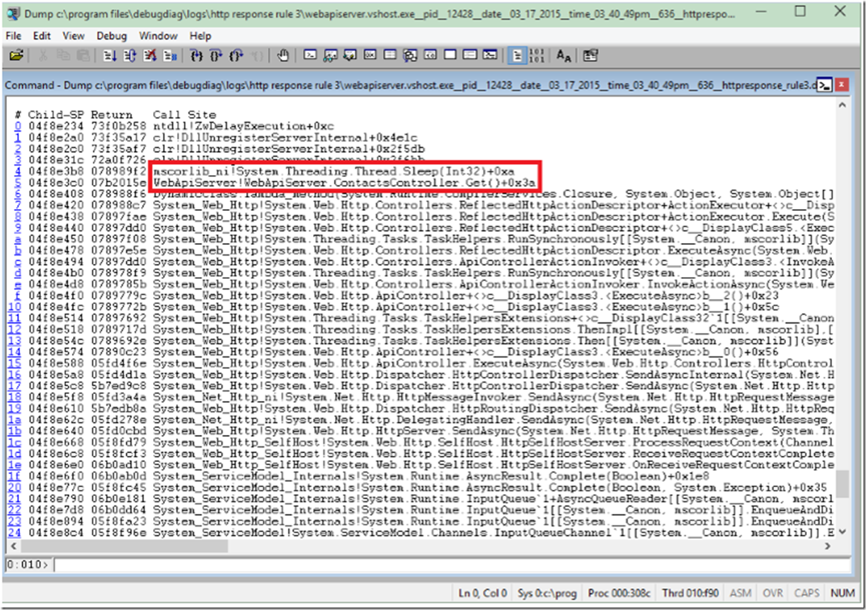Open the Call Stack window toolbar icon
866x610 pixels.
coord(410,55)
